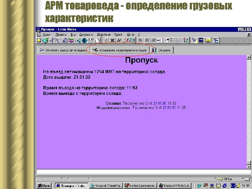Click the blank page toolbar icon
252x189 pixels.
tap(97, 41)
